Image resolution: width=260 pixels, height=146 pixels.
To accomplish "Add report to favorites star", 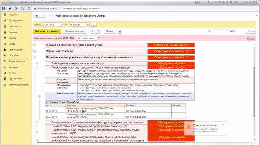I will pyautogui.click(x=51, y=16).
